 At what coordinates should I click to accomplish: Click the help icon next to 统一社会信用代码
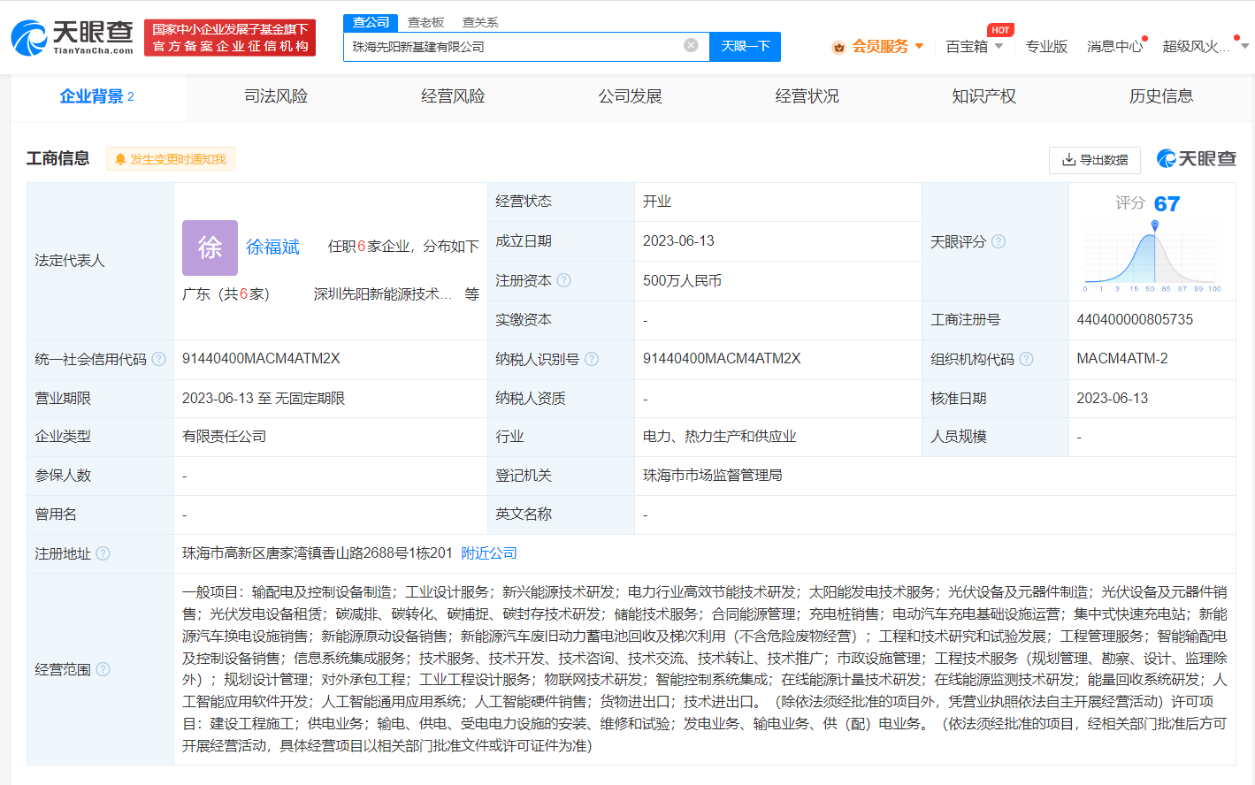(158, 359)
